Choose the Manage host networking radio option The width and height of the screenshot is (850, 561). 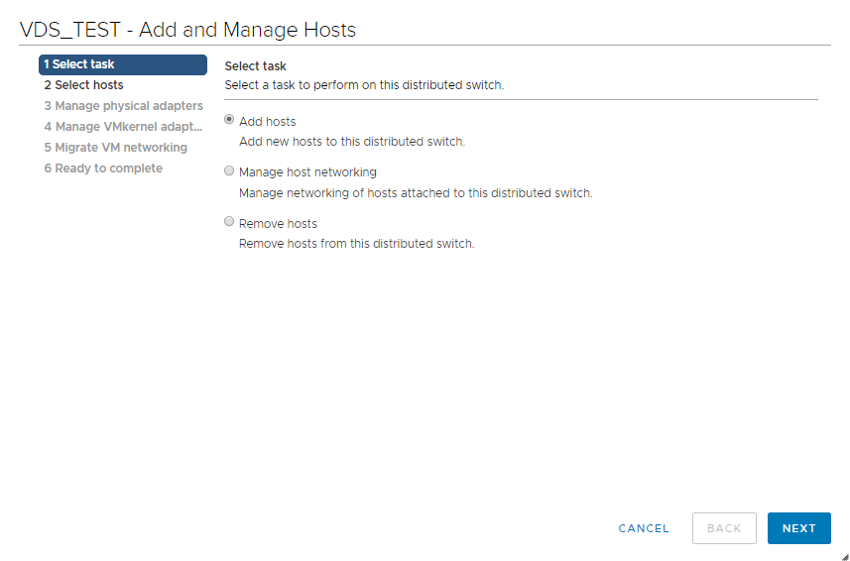coord(229,171)
